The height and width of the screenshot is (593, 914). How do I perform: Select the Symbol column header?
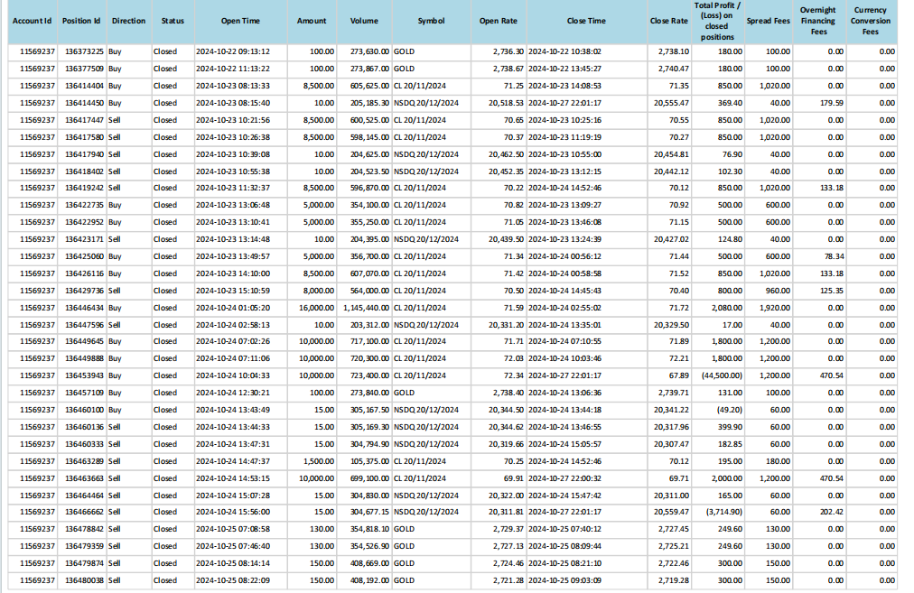tap(431, 21)
